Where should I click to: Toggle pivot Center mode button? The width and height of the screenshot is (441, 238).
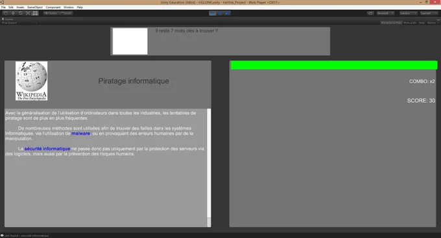pyautogui.click(x=51, y=13)
